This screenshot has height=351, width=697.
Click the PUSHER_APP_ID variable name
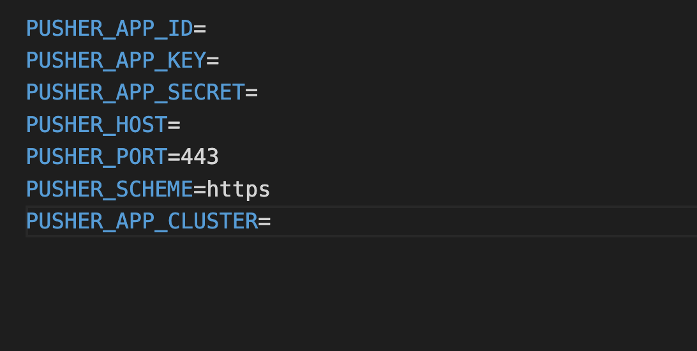(109, 29)
